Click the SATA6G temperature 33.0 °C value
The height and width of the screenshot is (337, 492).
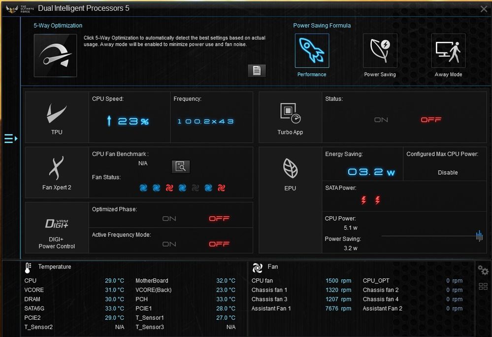(x=115, y=308)
